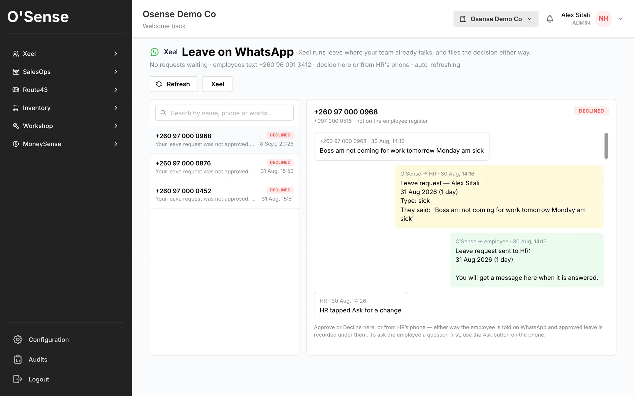Click the conversation scrollbar thumb
The width and height of the screenshot is (634, 396).
tap(606, 146)
